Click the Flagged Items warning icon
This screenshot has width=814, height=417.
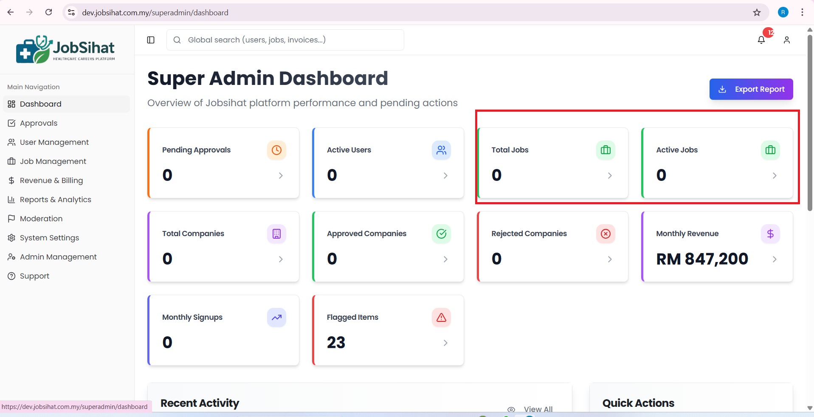click(x=441, y=317)
